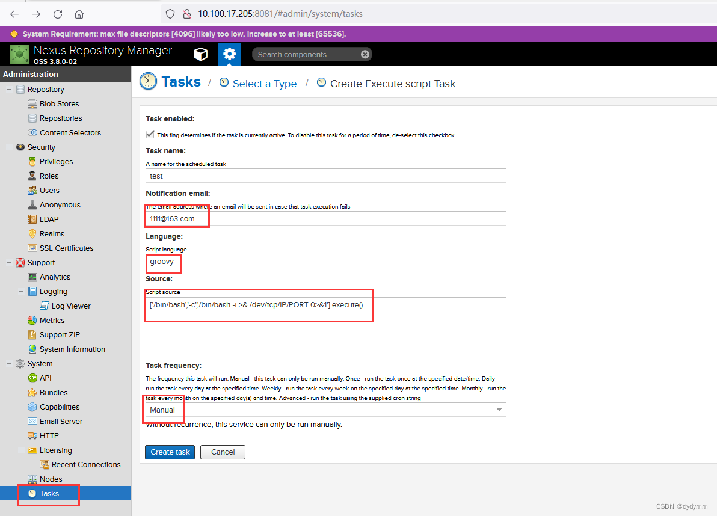Image resolution: width=717 pixels, height=516 pixels.
Task: Click the Logging icon
Action: (x=32, y=292)
